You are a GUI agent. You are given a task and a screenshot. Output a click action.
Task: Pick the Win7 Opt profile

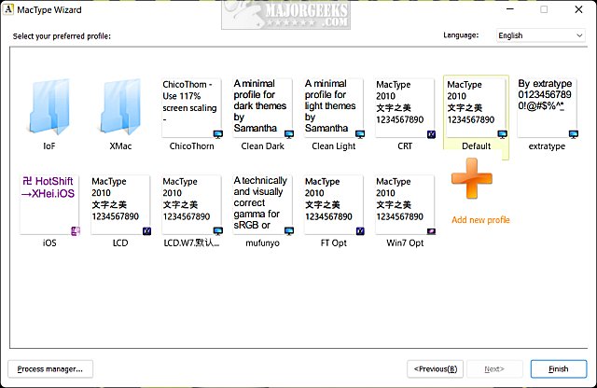point(405,204)
